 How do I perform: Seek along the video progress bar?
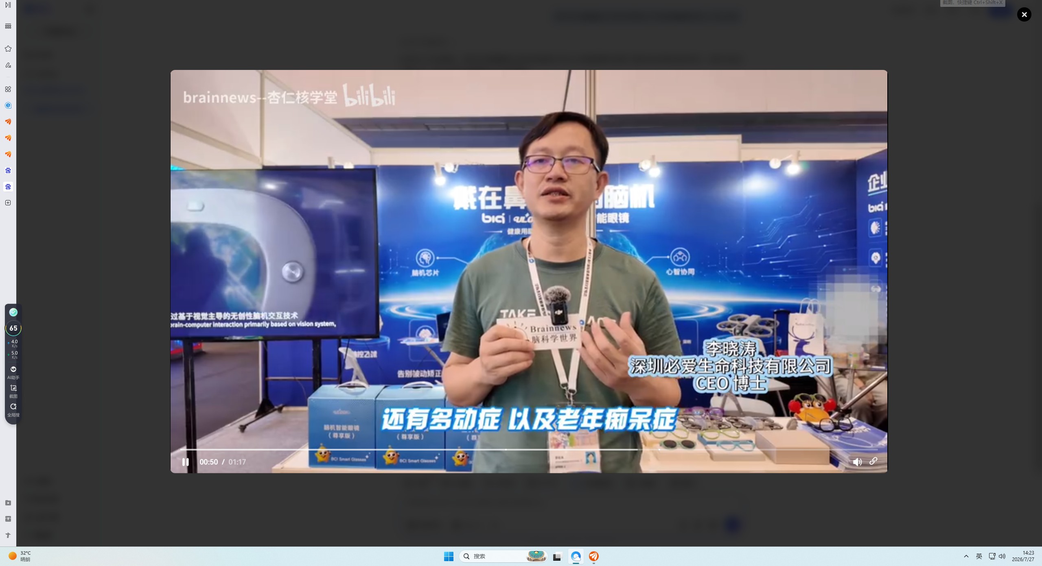pos(529,450)
